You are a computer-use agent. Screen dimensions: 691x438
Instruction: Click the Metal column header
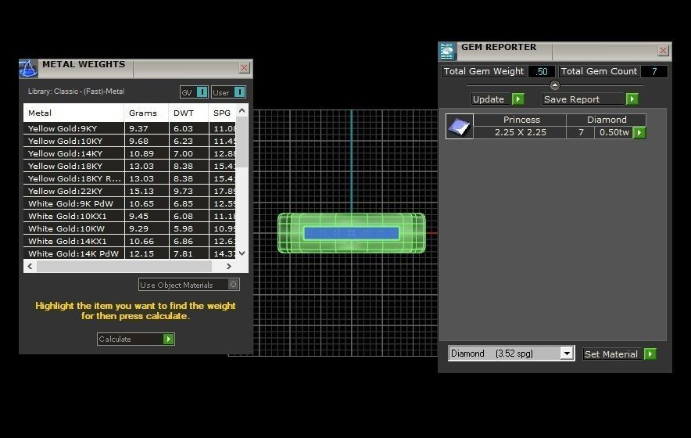point(73,113)
